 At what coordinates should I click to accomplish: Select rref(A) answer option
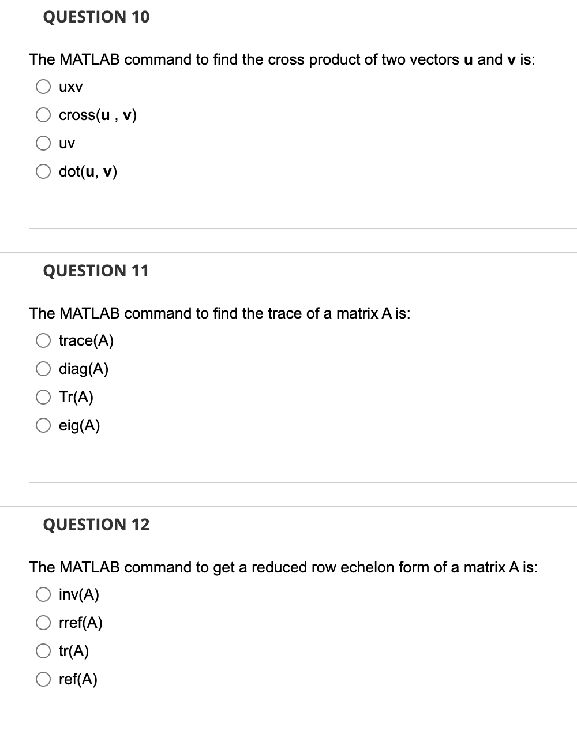pyautogui.click(x=43, y=623)
